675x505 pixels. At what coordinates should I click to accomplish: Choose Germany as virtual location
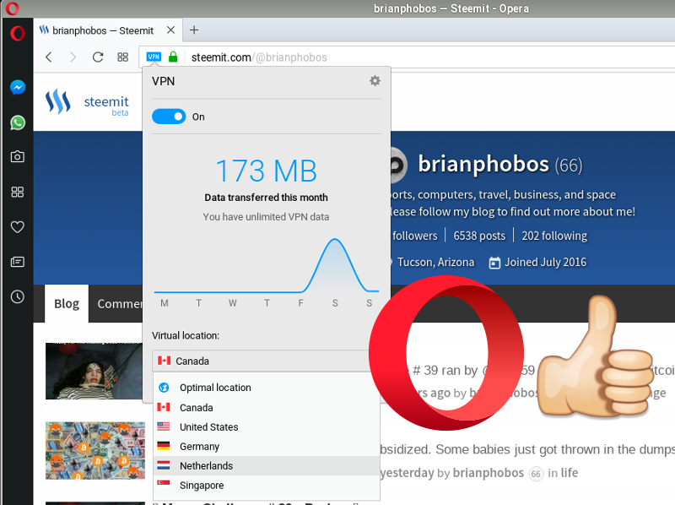(199, 447)
